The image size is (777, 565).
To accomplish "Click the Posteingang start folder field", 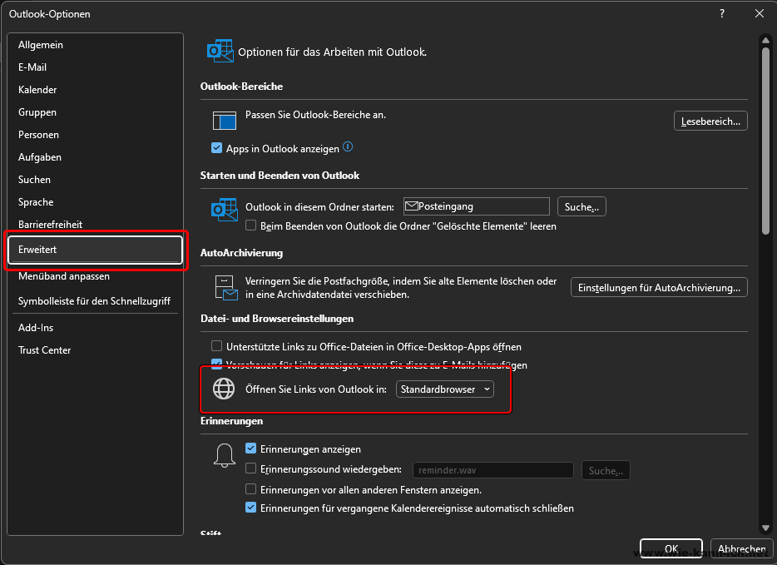I will click(476, 206).
